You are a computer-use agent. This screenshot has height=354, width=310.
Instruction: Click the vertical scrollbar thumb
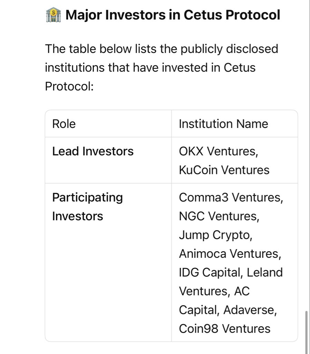306,332
